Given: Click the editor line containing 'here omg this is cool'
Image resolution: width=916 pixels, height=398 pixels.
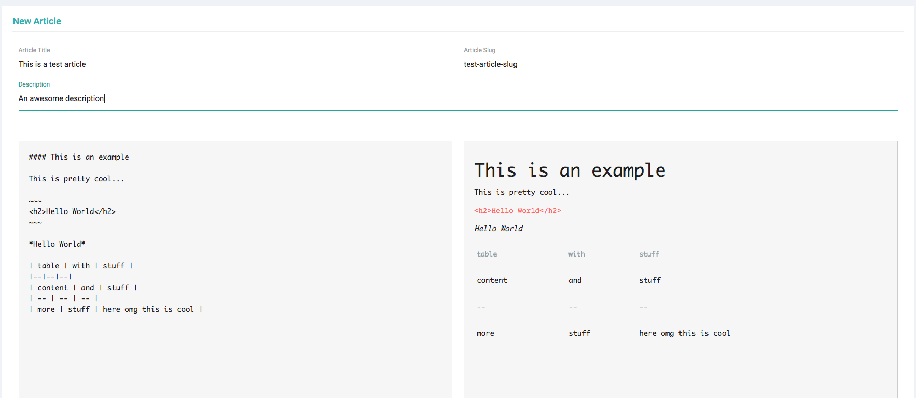Looking at the screenshot, I should tap(116, 309).
